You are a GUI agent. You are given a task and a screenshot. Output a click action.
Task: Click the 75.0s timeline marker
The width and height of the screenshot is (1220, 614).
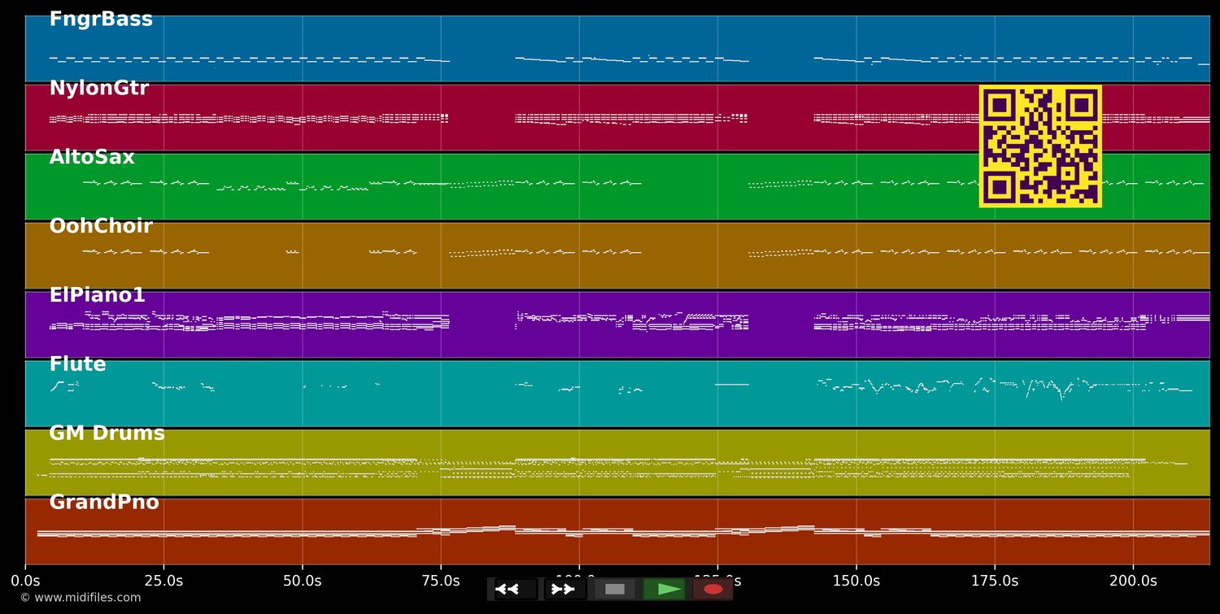pos(441,581)
